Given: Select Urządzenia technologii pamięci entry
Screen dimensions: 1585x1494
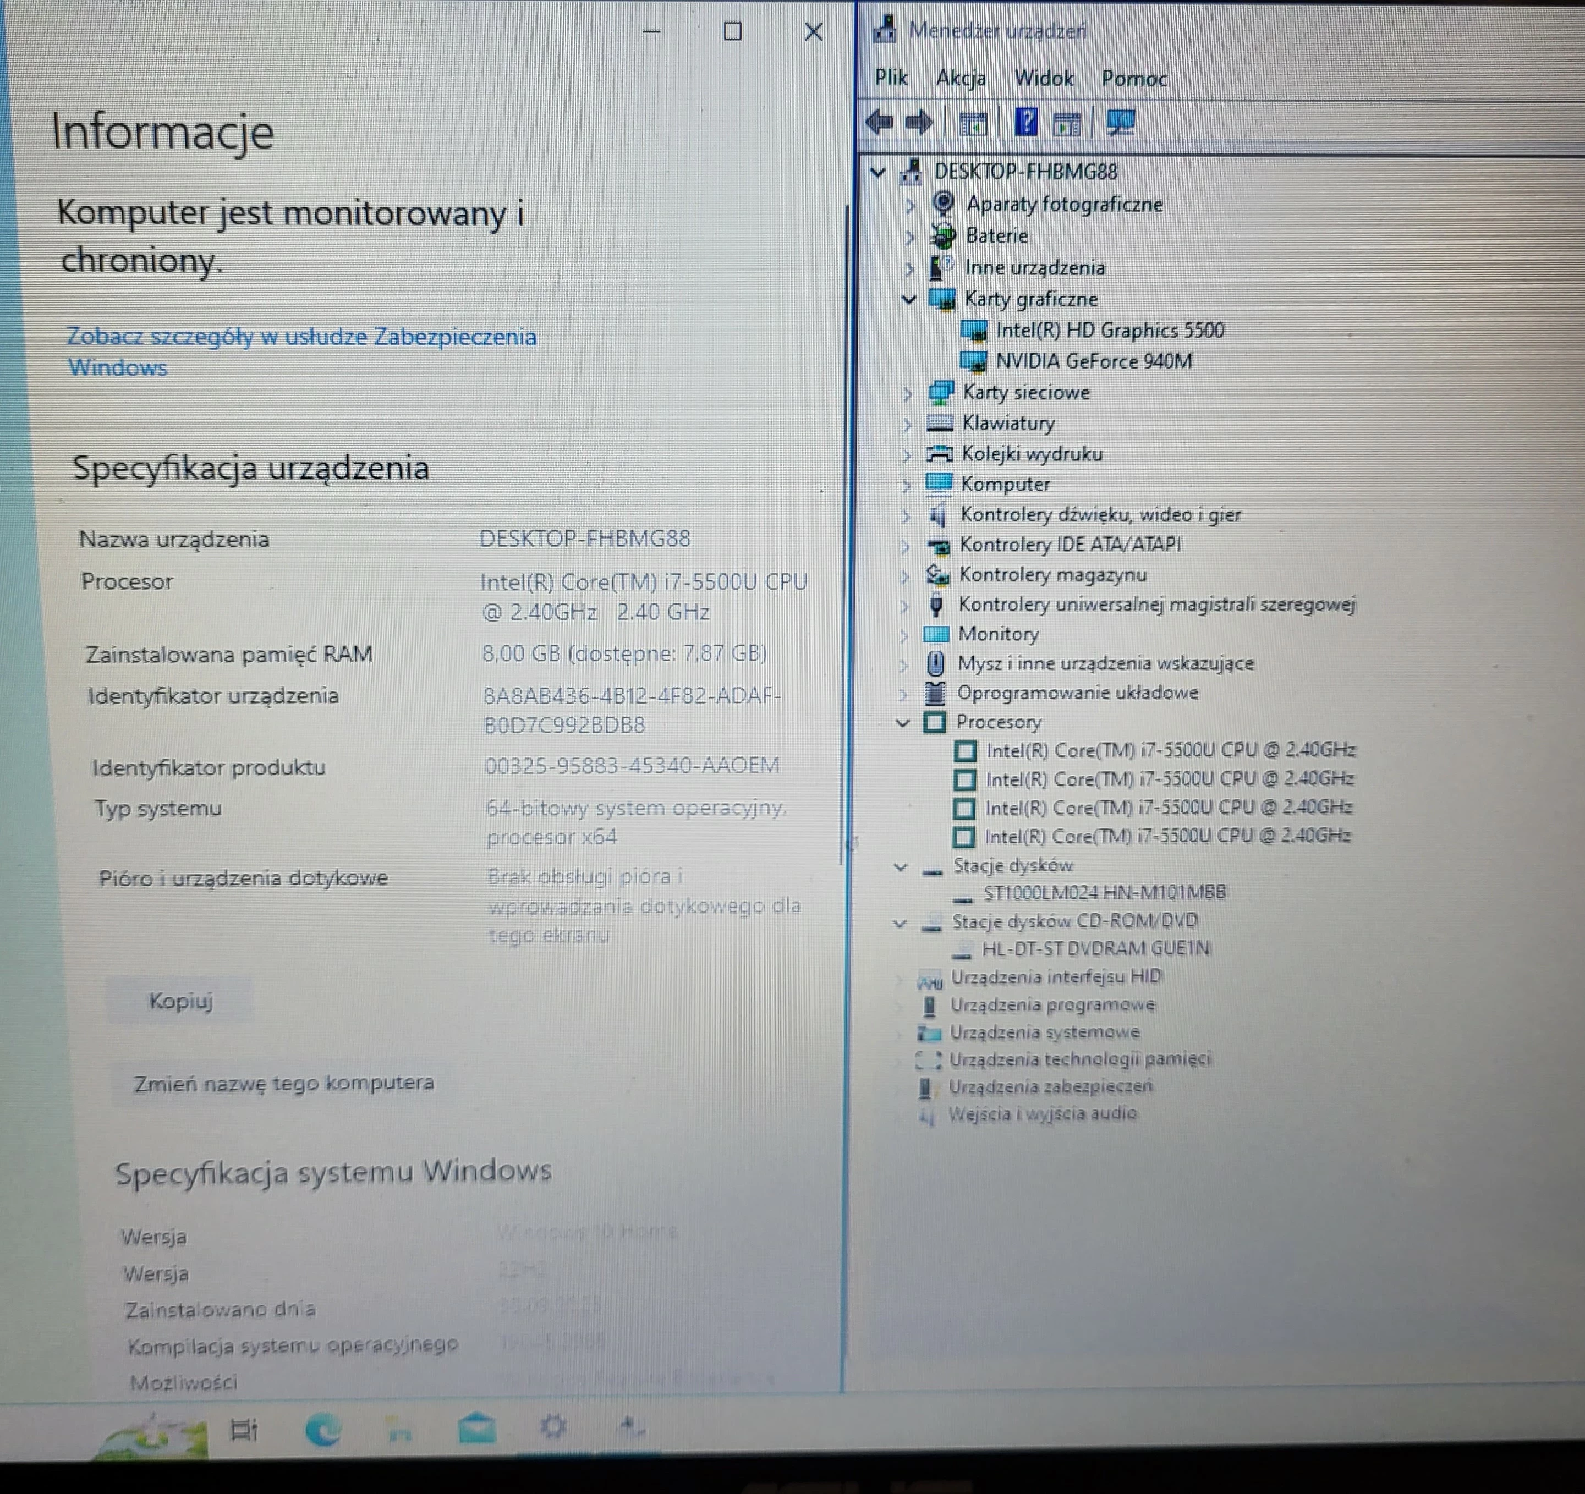Looking at the screenshot, I should pos(1081,1059).
